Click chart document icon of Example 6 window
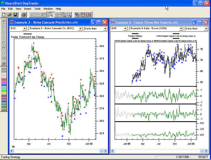The height and width of the screenshot is (160, 211). 113,22
